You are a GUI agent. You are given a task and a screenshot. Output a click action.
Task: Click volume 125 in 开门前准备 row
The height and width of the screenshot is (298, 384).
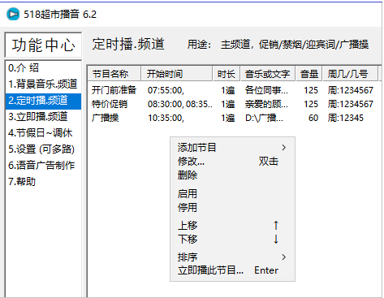pos(311,90)
